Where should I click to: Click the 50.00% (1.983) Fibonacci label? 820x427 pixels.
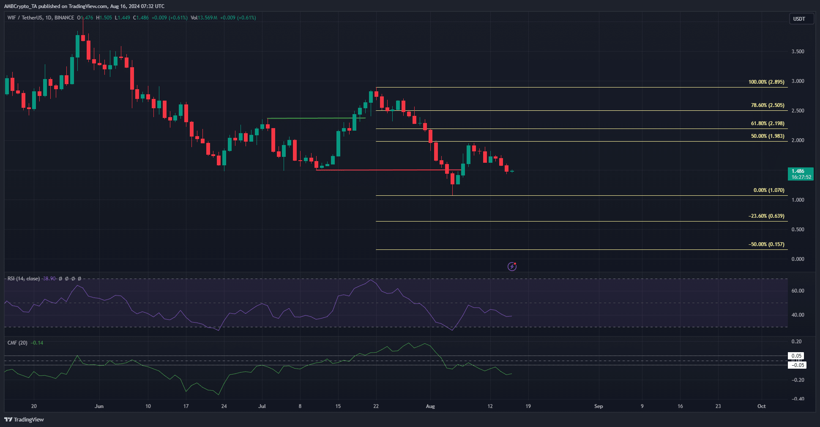[768, 136]
